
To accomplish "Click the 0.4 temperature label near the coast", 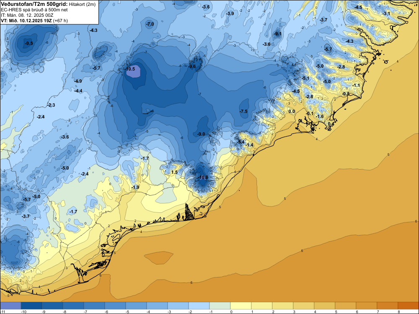I will click(x=331, y=124).
